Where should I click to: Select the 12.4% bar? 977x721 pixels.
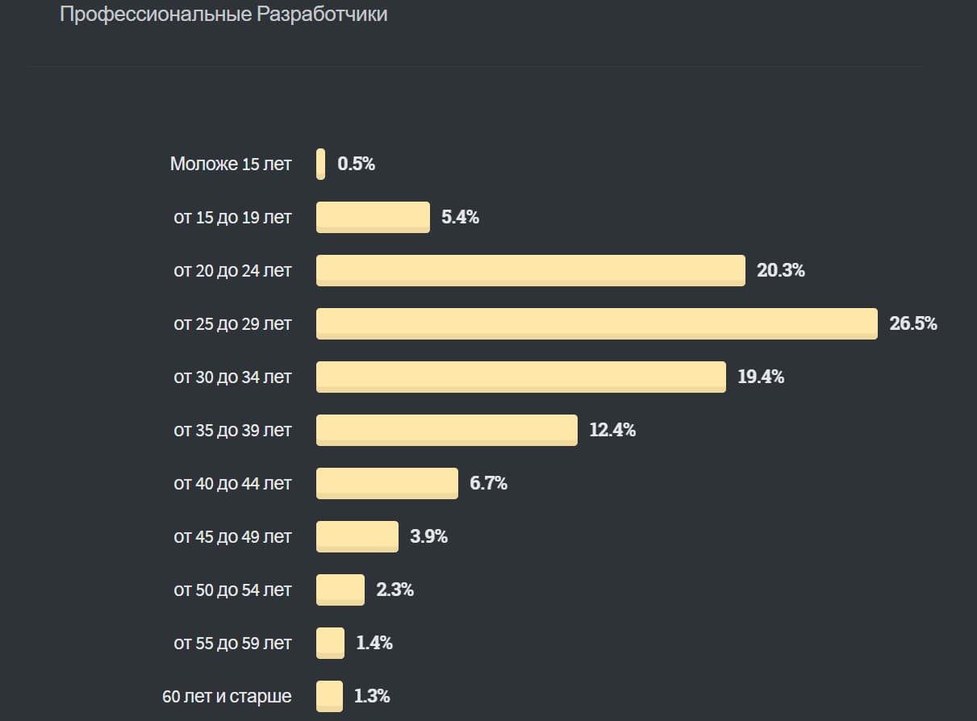tap(446, 430)
